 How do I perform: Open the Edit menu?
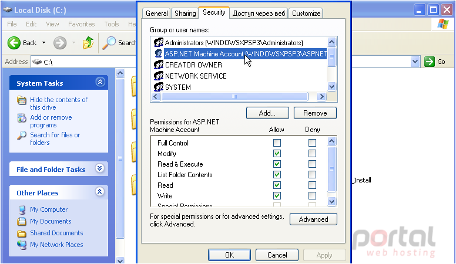(x=31, y=24)
